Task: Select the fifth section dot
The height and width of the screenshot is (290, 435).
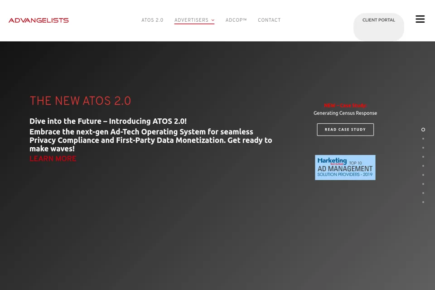Action: pos(423,166)
